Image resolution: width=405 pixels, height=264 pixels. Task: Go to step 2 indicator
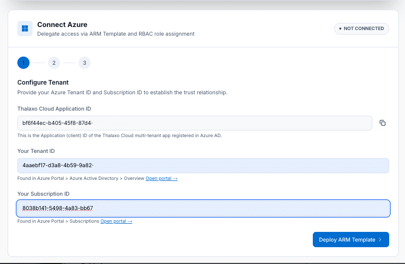coord(54,63)
